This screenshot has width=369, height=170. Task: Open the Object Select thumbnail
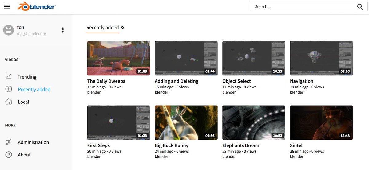[254, 58]
